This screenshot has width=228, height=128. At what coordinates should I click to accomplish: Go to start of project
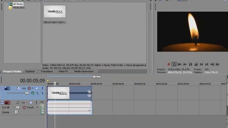pyautogui.click(x=201, y=64)
